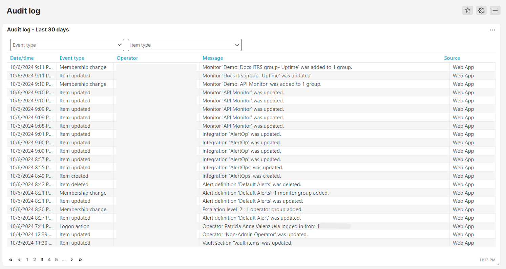Click the 10/6/2024 8:57 date cell

click(x=31, y=160)
